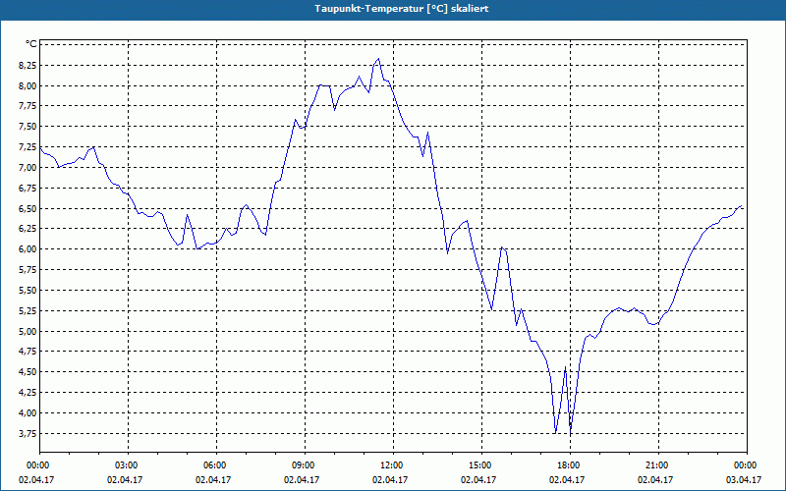Viewport: 786px width, 491px height.
Task: Pick the 7,50 y-axis label
Action: [x=28, y=127]
